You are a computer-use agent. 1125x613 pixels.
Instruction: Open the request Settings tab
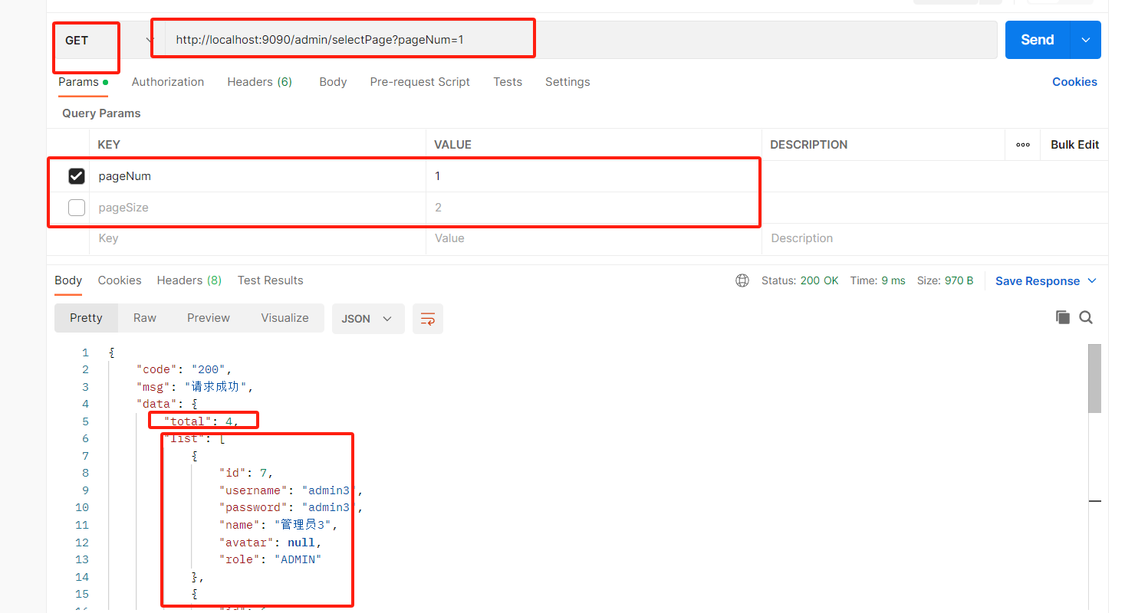pyautogui.click(x=567, y=82)
